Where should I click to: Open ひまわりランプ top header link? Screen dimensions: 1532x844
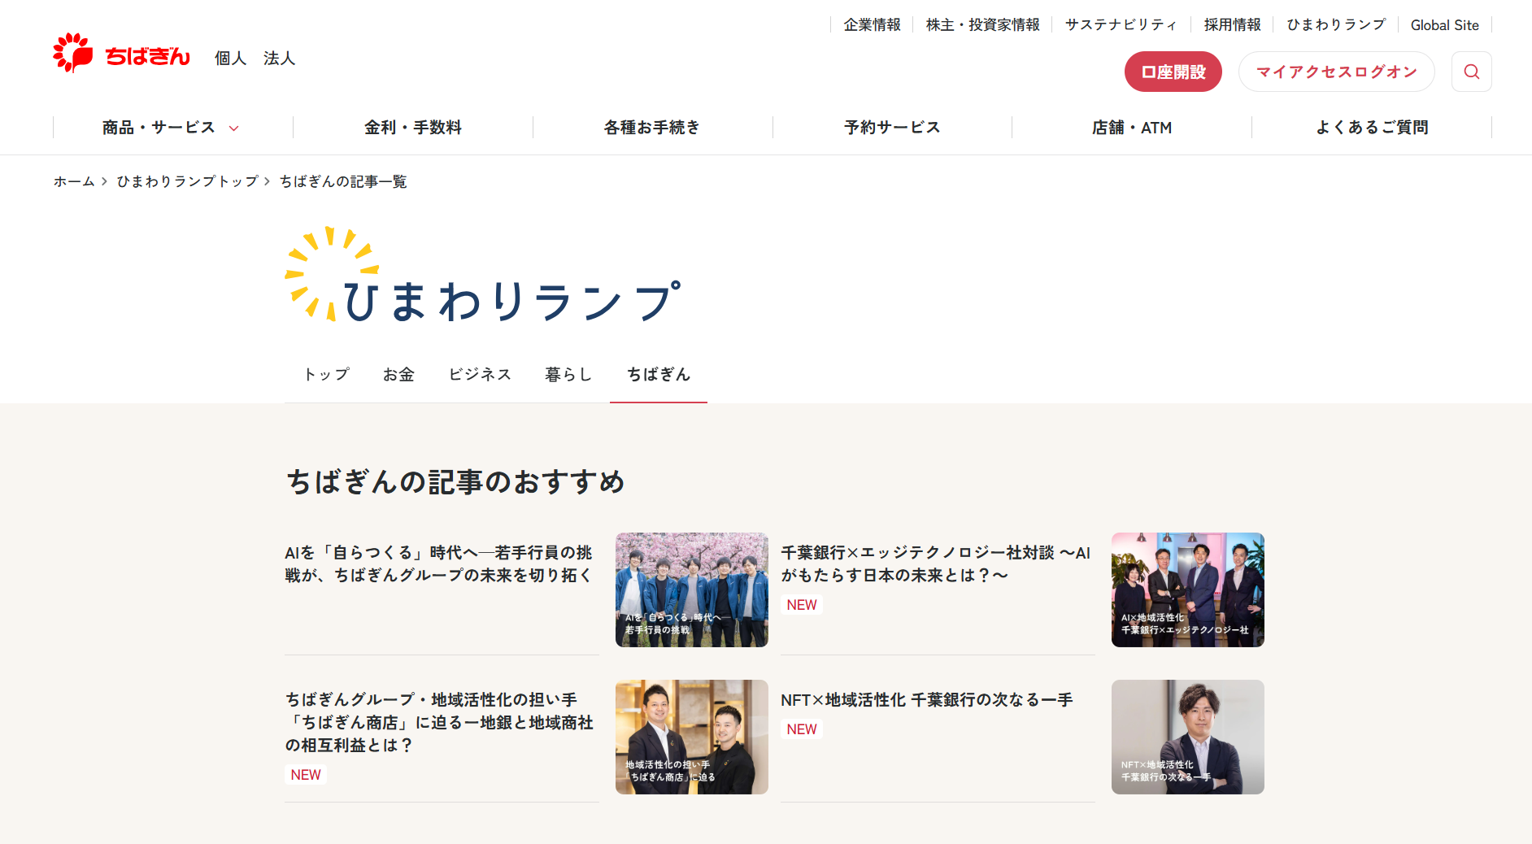pos(1336,25)
